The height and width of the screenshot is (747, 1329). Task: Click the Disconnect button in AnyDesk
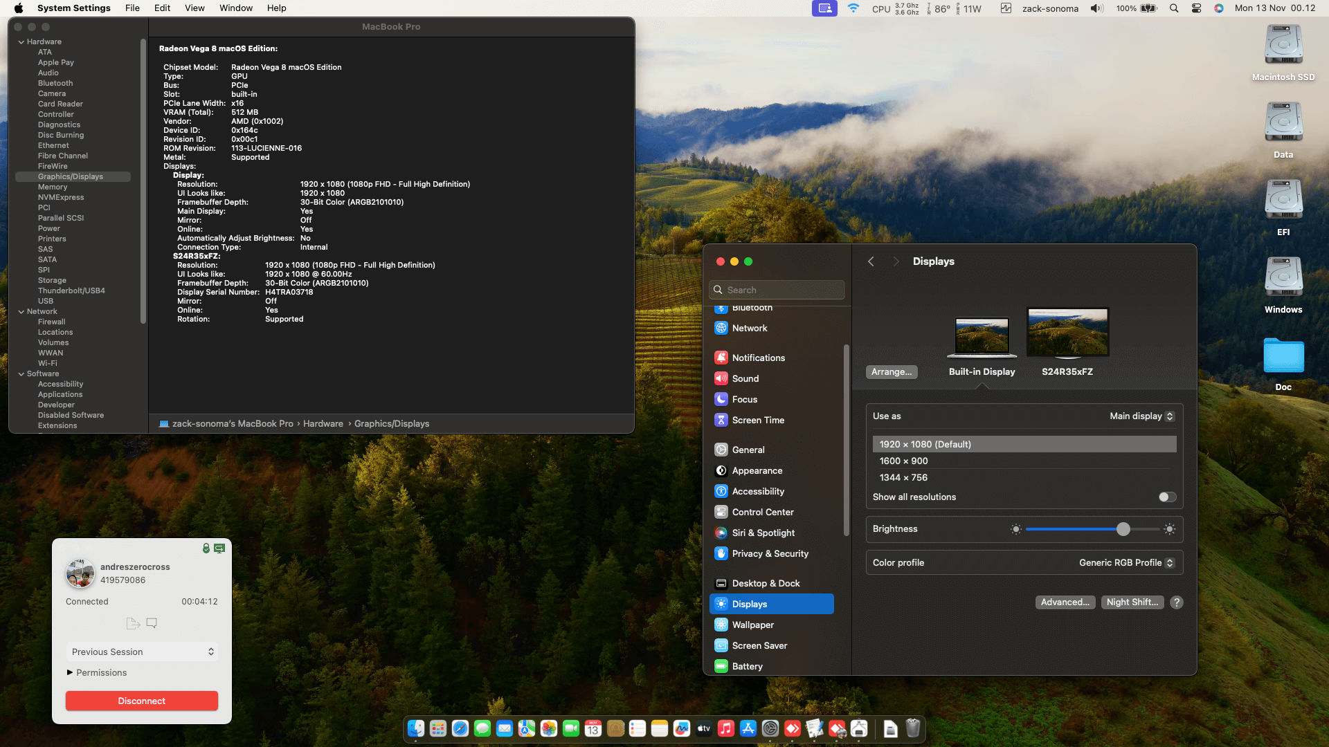click(142, 701)
